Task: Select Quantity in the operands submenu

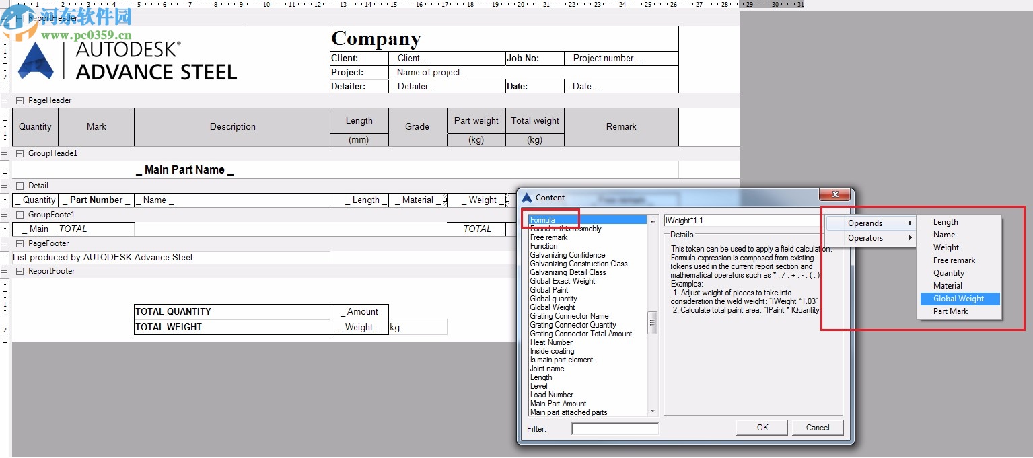Action: point(948,273)
